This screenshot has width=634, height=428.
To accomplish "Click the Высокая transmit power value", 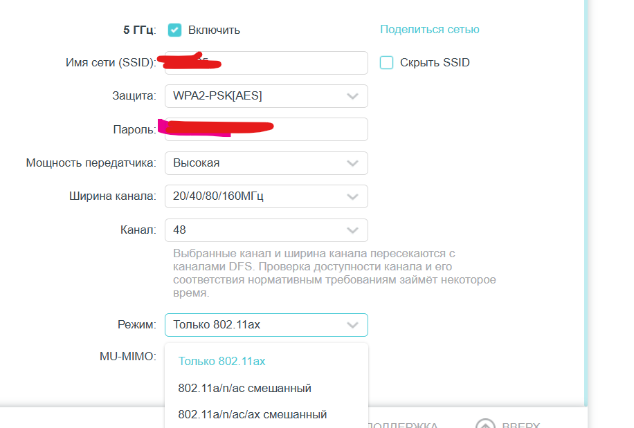I will point(197,163).
